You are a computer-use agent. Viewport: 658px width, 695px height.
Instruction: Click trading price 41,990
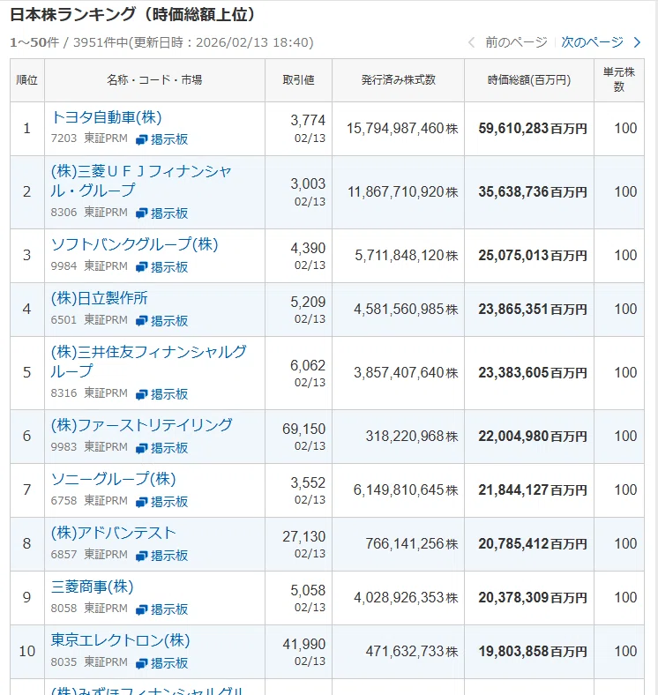pos(303,644)
